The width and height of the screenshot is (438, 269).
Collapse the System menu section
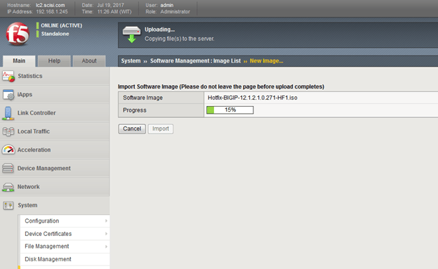point(55,205)
